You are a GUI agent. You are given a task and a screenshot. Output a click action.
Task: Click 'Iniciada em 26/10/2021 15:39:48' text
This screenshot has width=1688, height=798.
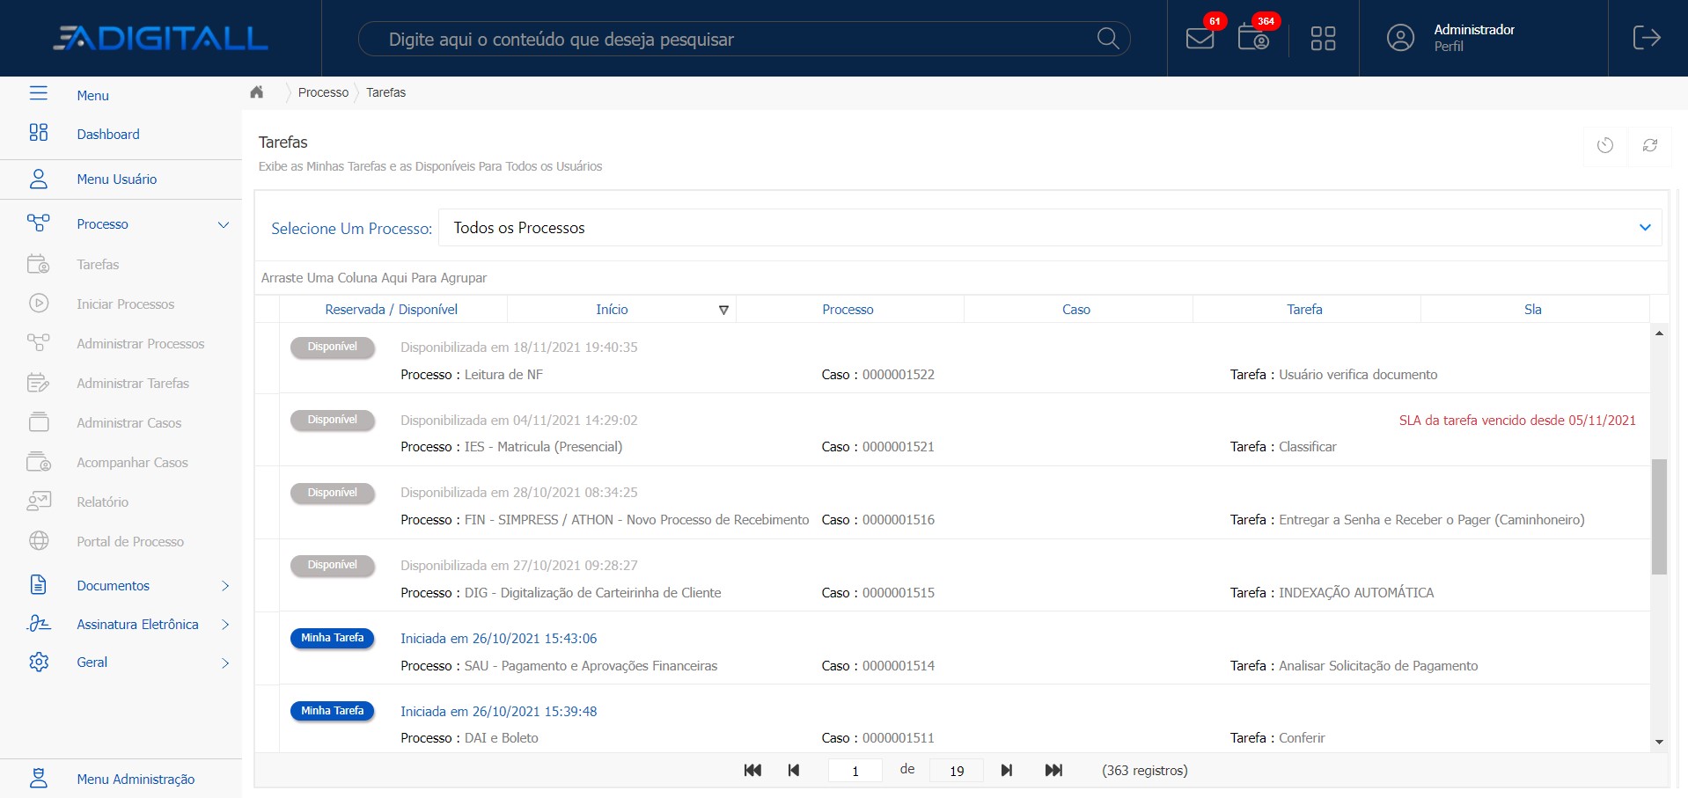tap(499, 712)
